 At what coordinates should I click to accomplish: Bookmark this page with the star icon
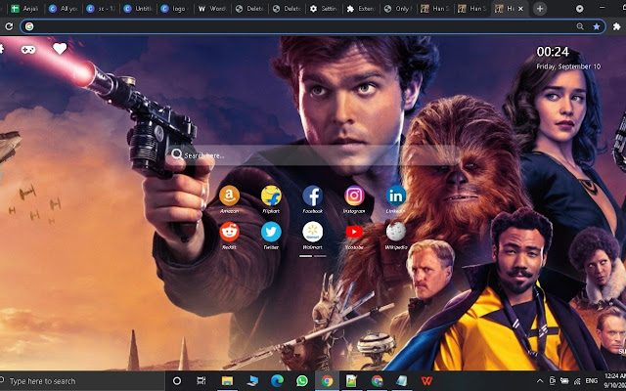[596, 26]
